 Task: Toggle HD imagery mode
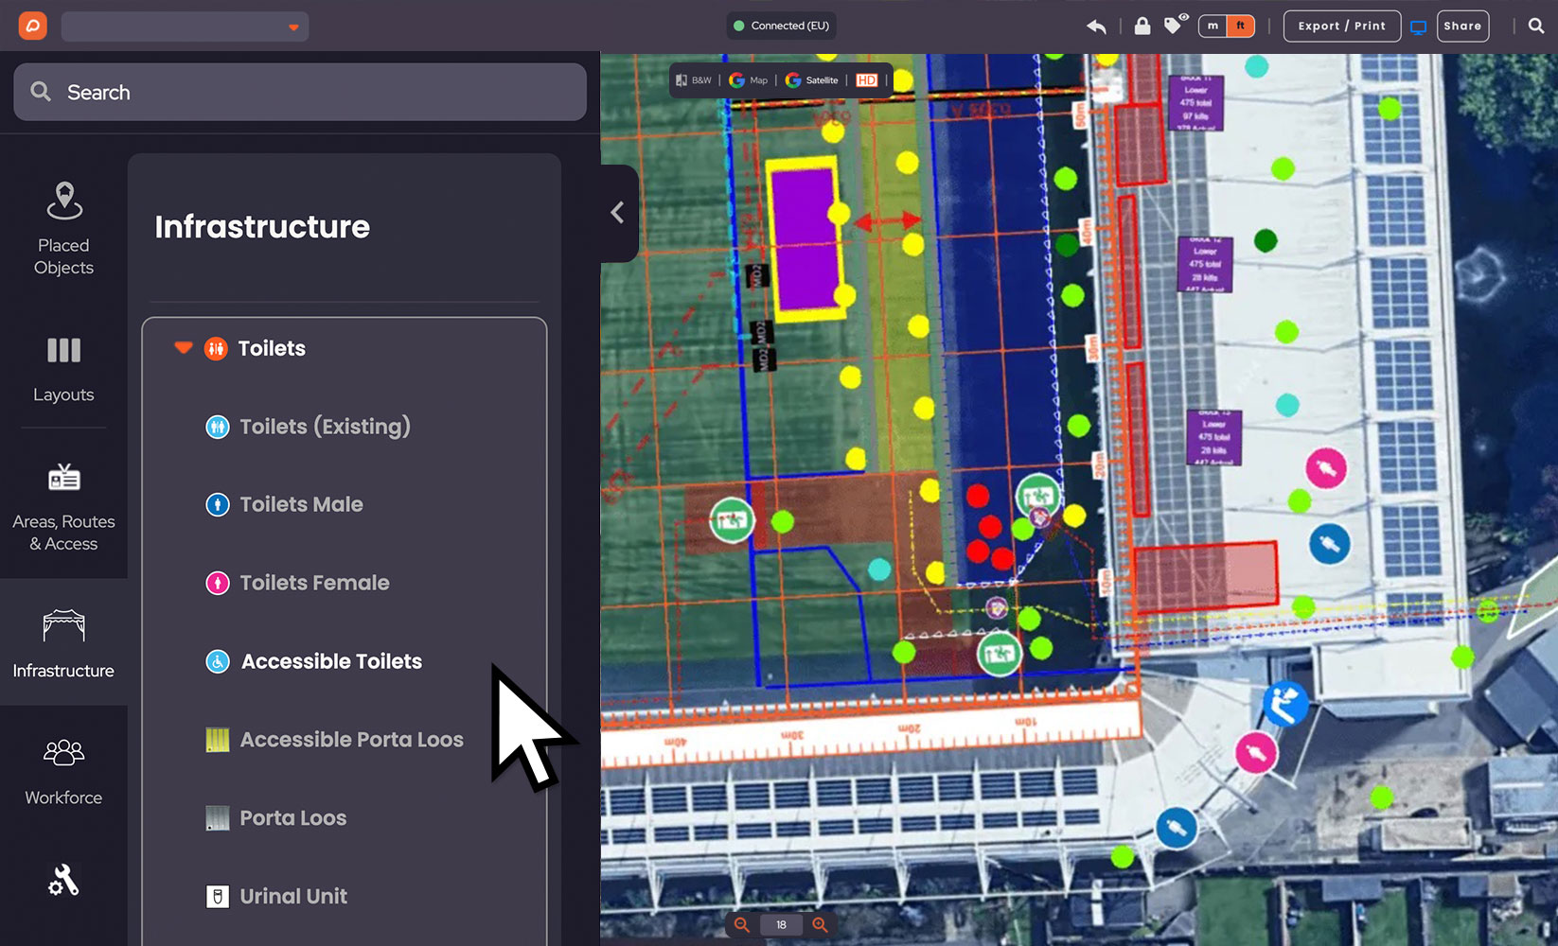click(x=866, y=80)
